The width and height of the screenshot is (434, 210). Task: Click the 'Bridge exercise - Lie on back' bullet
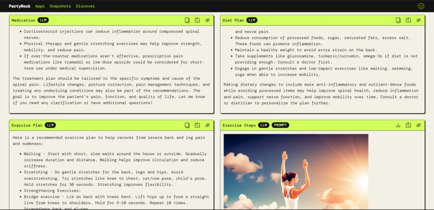[x=116, y=202]
